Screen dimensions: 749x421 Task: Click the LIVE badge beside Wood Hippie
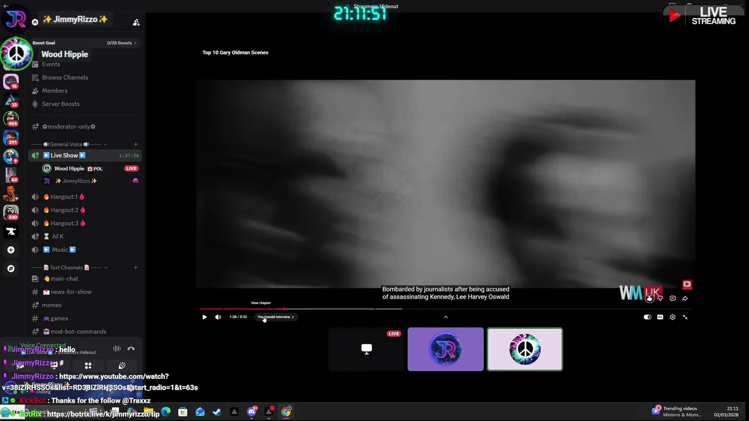pyautogui.click(x=131, y=168)
